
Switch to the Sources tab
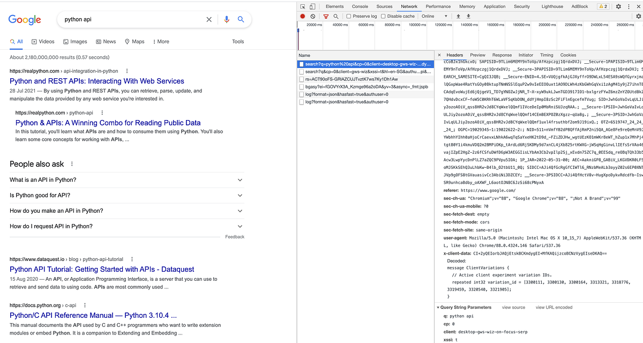pyautogui.click(x=384, y=6)
